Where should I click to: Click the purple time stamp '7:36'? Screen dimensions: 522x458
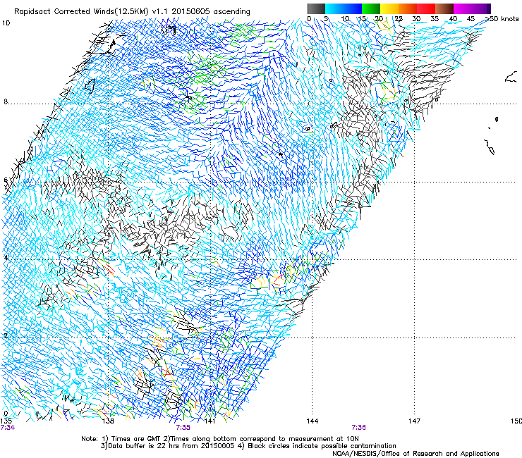(358, 428)
